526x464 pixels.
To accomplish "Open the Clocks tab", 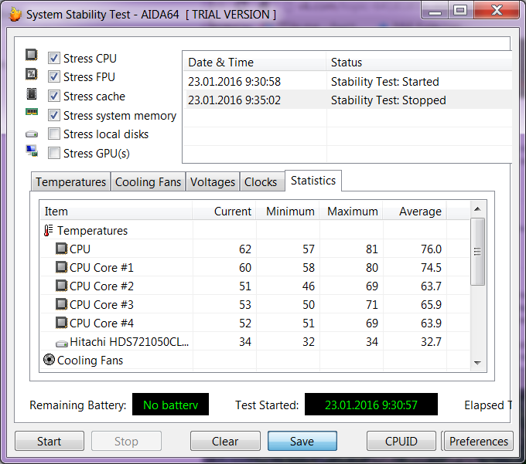I will point(261,181).
